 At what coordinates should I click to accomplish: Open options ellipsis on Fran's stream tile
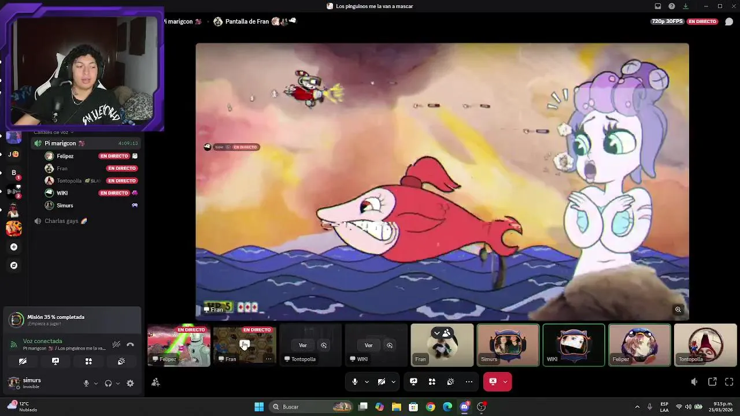pyautogui.click(x=268, y=359)
